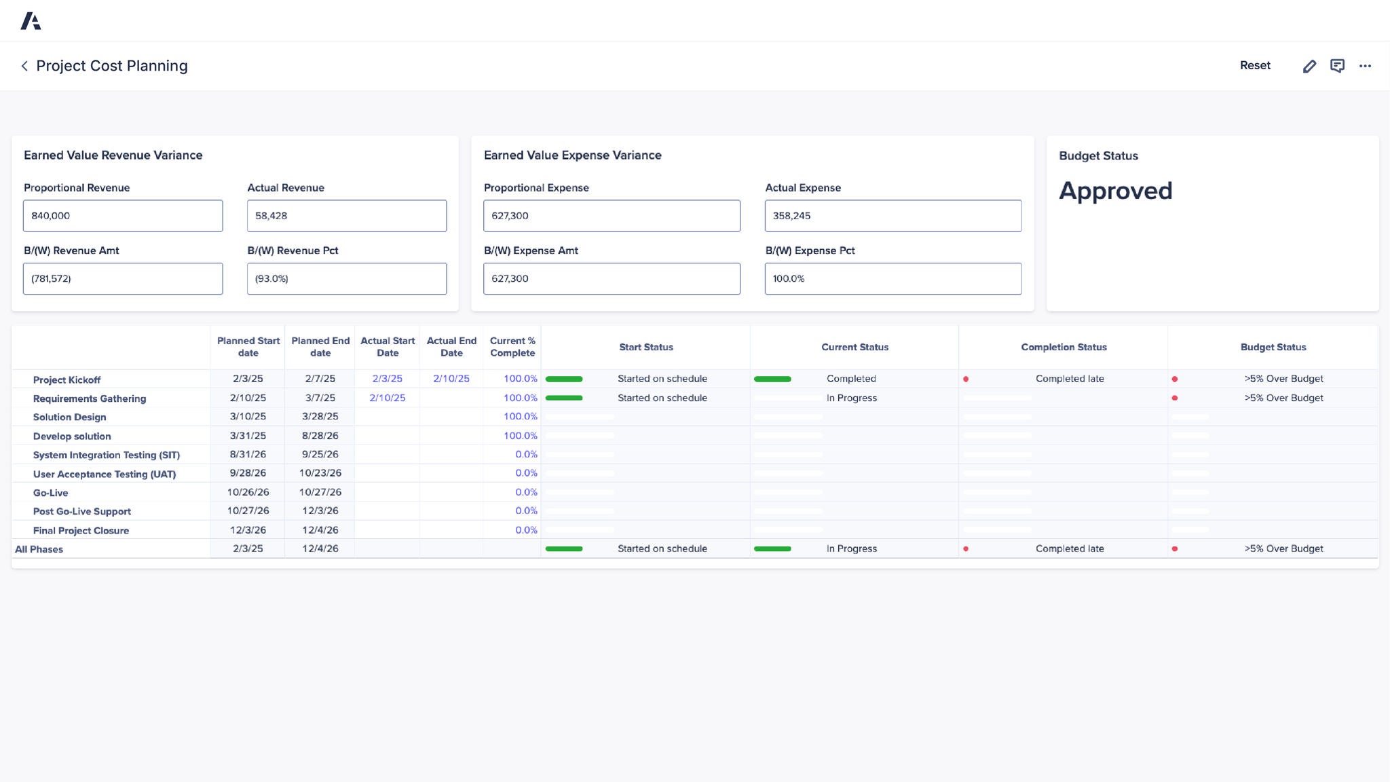Screen dimensions: 1390x782
Task: Open the 2/10/25 Actual End Date link
Action: [x=451, y=379]
